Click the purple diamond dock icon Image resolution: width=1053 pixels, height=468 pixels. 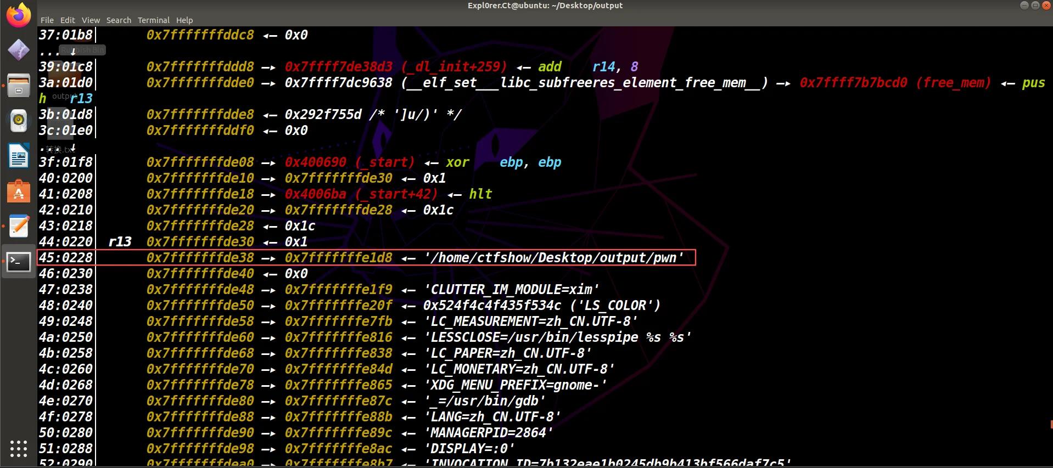[19, 50]
